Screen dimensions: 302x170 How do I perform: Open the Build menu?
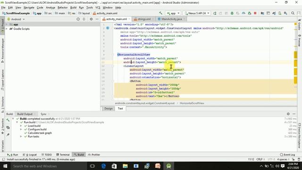[73, 8]
